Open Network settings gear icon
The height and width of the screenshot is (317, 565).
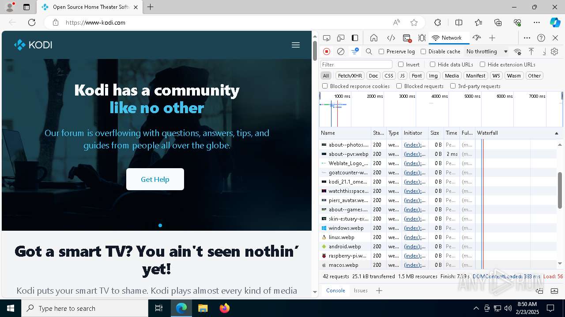tap(554, 52)
